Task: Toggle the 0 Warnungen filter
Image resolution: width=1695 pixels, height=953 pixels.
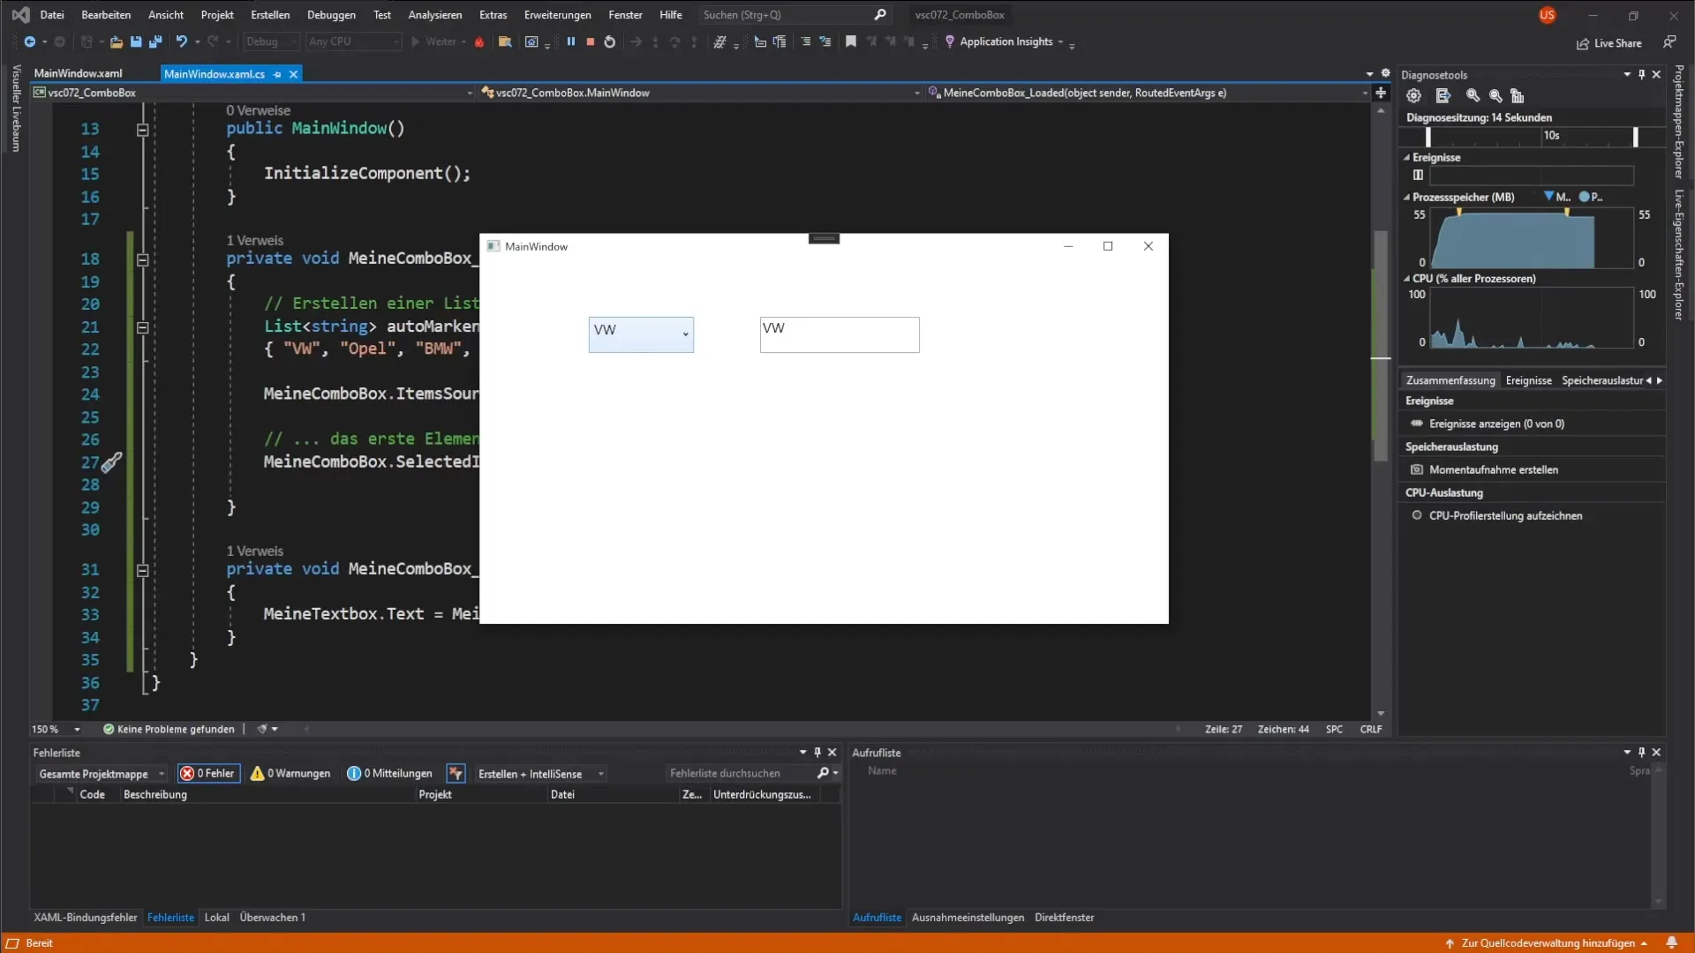Action: click(290, 774)
